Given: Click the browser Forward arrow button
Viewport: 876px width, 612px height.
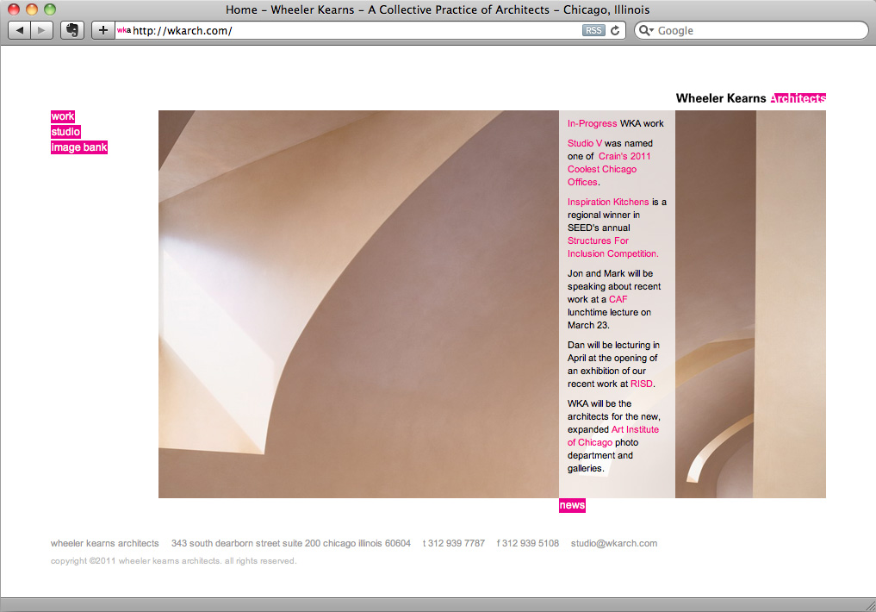Looking at the screenshot, I should (41, 30).
